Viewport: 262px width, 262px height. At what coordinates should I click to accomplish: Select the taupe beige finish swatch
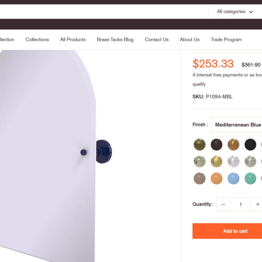coord(199,179)
